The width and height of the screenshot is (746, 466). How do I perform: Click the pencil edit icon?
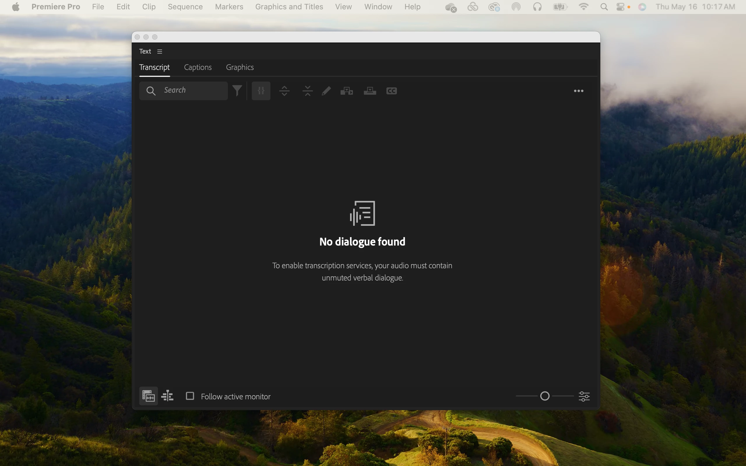pyautogui.click(x=326, y=91)
